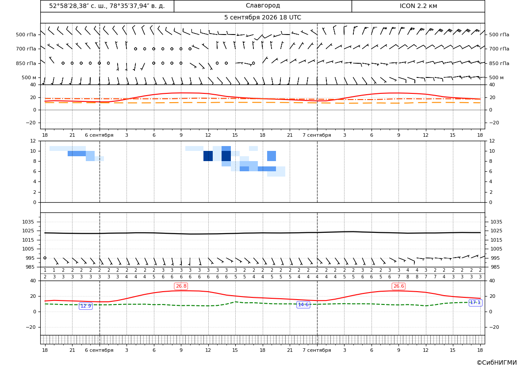Click the coordinates header cell
The image size is (517, 366).
pyautogui.click(x=107, y=6)
